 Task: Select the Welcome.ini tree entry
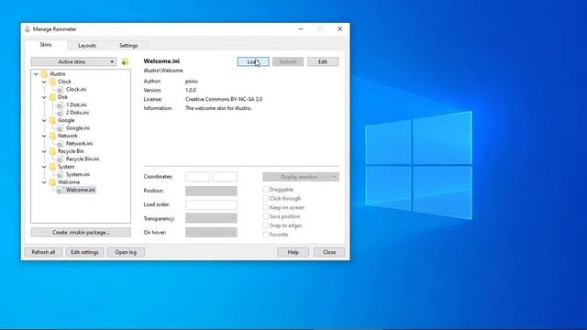click(x=80, y=190)
